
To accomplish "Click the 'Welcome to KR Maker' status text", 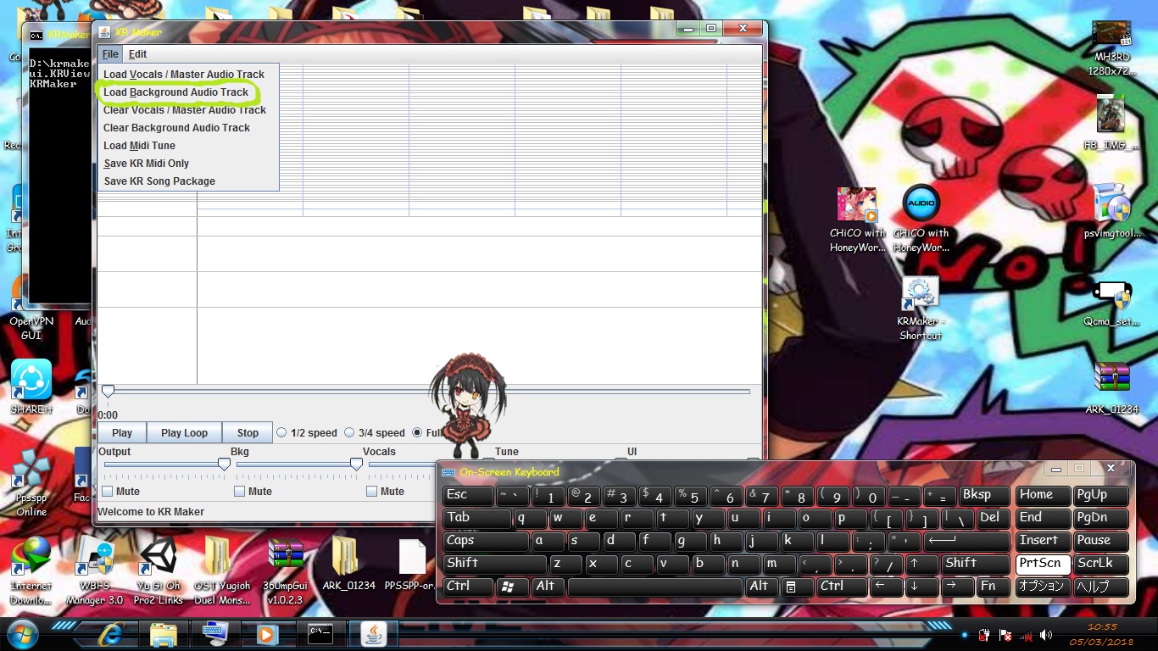I will pos(151,512).
